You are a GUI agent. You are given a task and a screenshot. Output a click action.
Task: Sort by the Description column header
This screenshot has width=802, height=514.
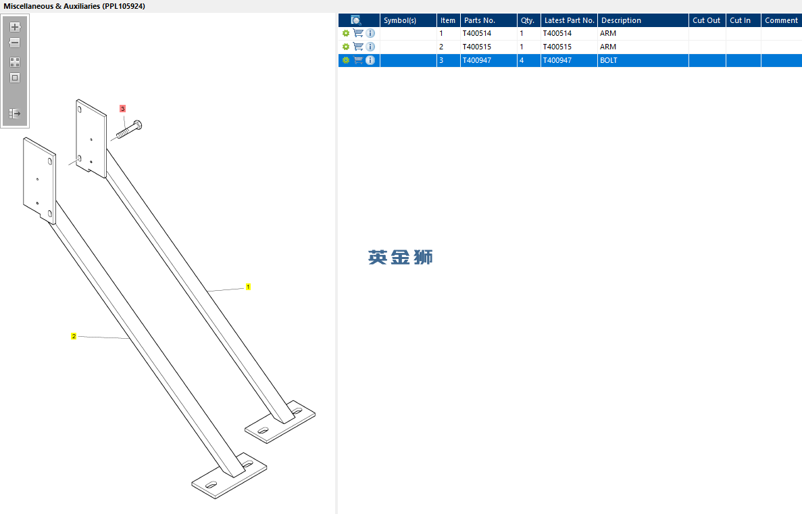pos(643,20)
